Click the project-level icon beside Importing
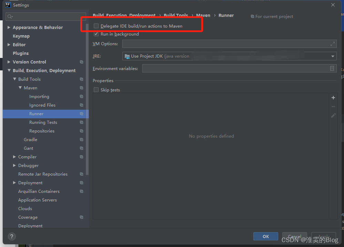Screen dimensions: 344x247 click(x=81, y=96)
